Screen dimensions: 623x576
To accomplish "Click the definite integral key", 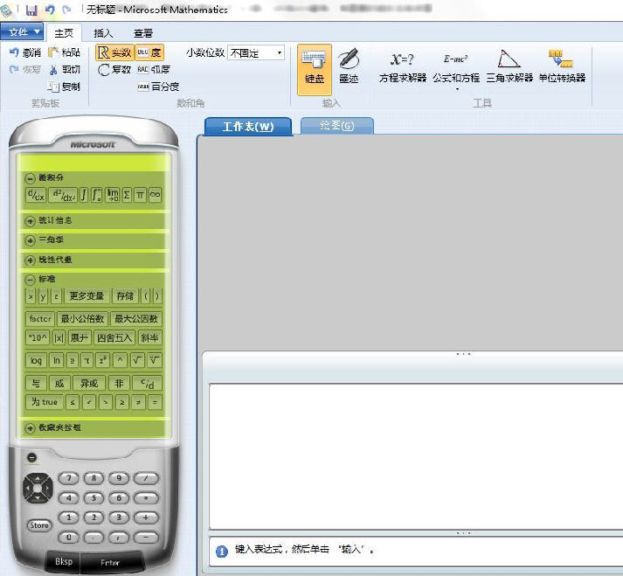I will (96, 195).
